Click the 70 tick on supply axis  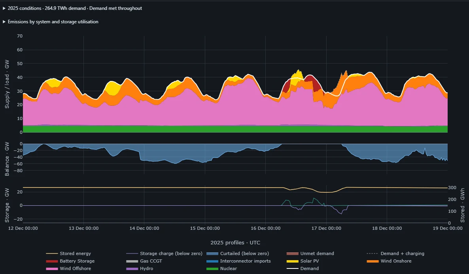coord(20,36)
